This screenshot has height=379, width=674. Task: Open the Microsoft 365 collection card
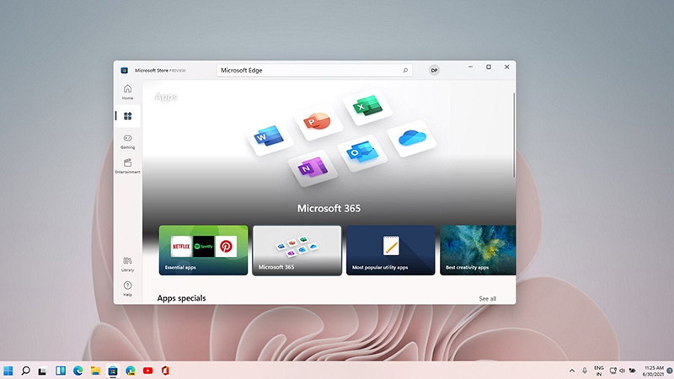(x=297, y=250)
